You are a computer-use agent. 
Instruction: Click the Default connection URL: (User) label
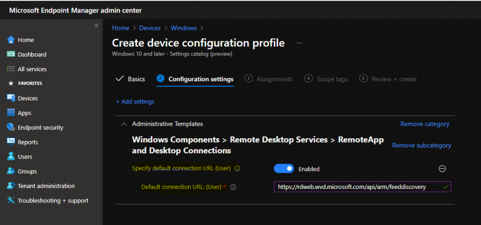[x=181, y=187]
